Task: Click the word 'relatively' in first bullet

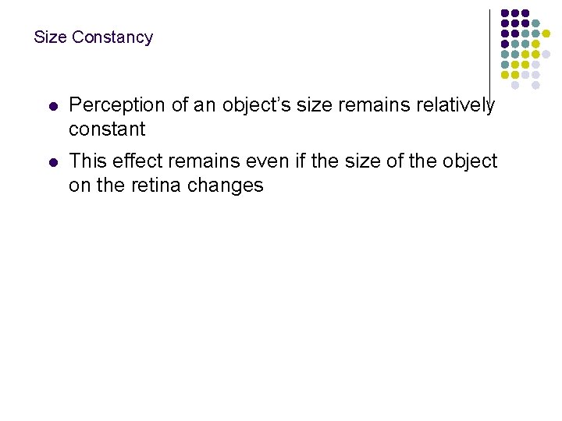Action: click(x=455, y=106)
